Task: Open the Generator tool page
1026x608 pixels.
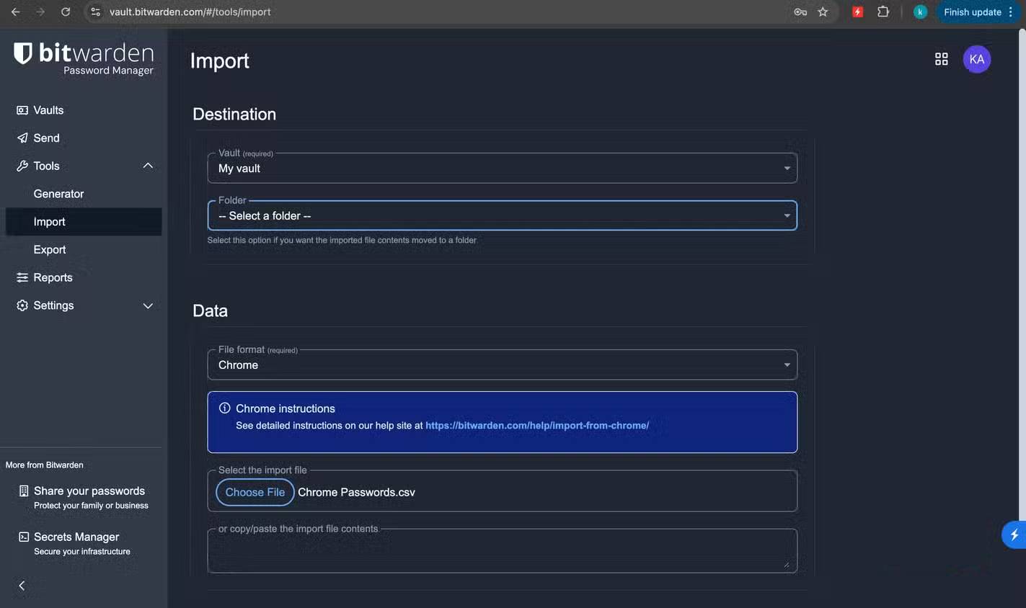Action: pyautogui.click(x=58, y=194)
